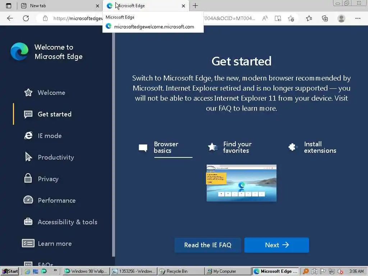Screen dimensions: 368x276
Task: Close the Microsoft Edge tab
Action: [x=183, y=6]
